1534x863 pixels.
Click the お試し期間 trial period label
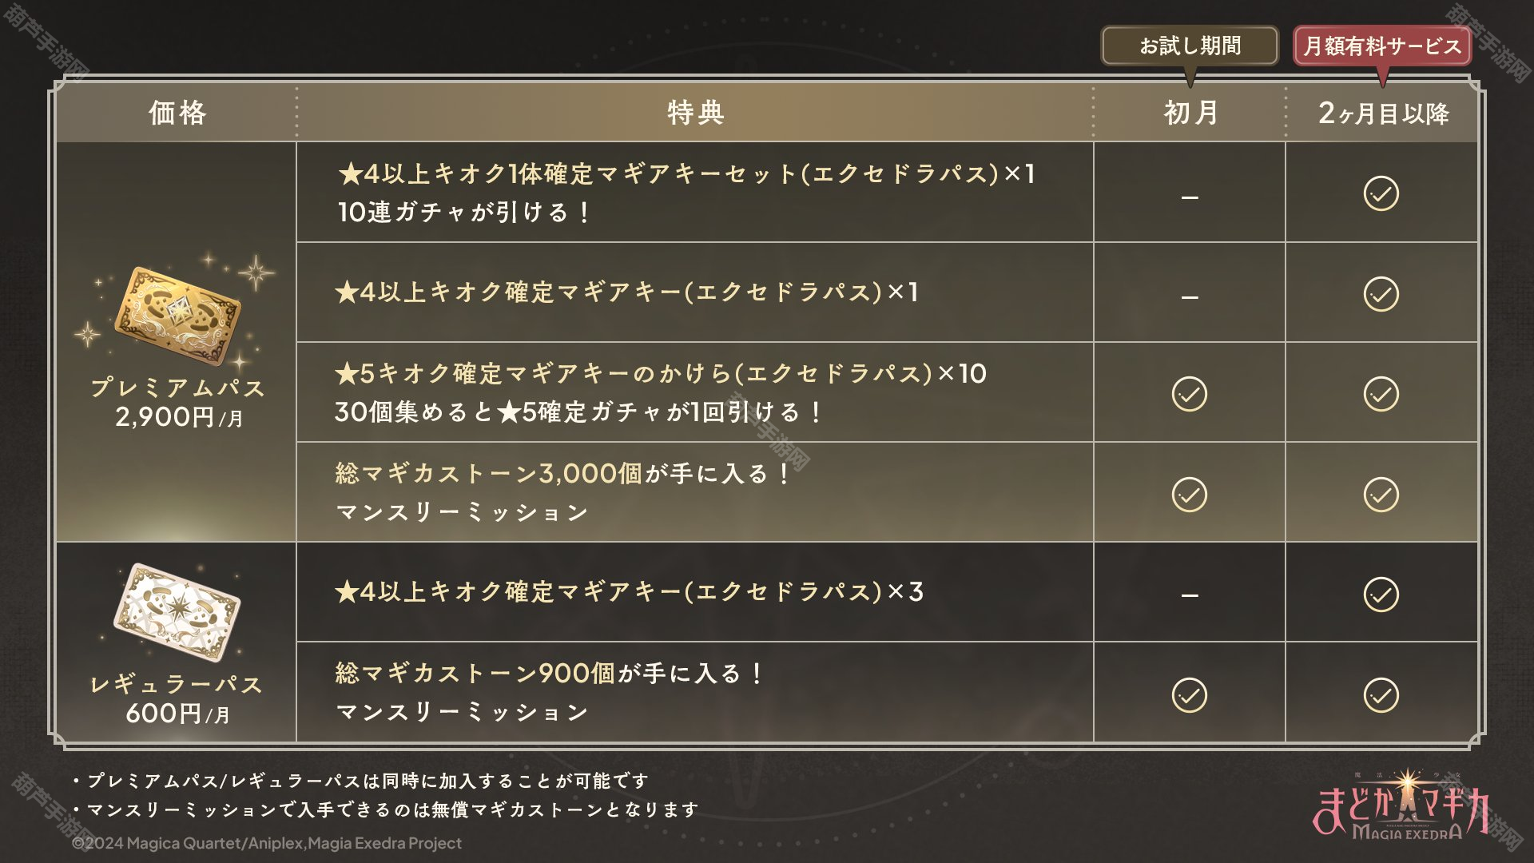click(1190, 46)
